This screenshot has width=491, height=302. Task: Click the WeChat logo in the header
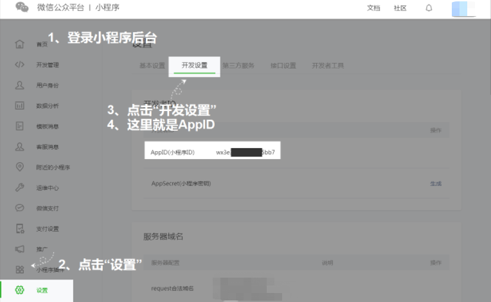[x=22, y=7]
